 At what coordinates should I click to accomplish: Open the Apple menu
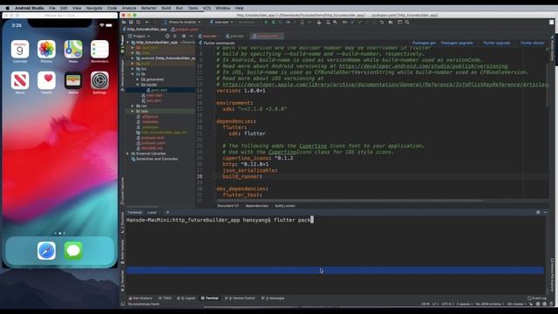point(7,8)
